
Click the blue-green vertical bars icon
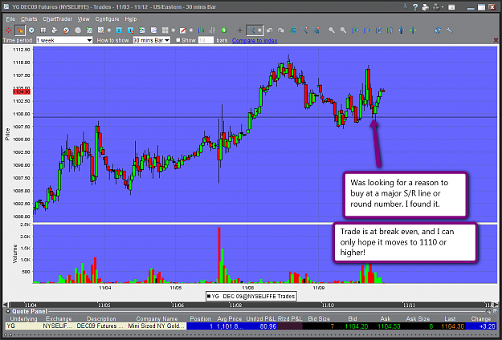pos(201,30)
